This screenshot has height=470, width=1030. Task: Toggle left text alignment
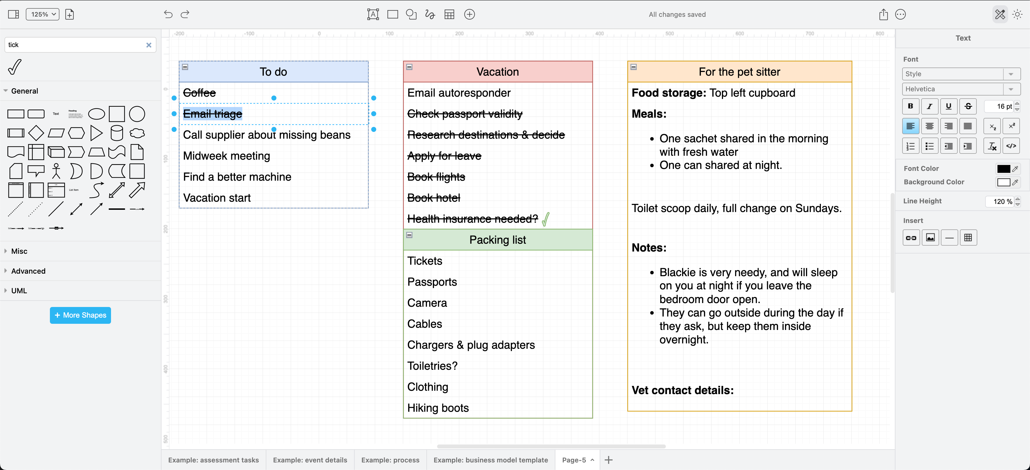tap(911, 125)
